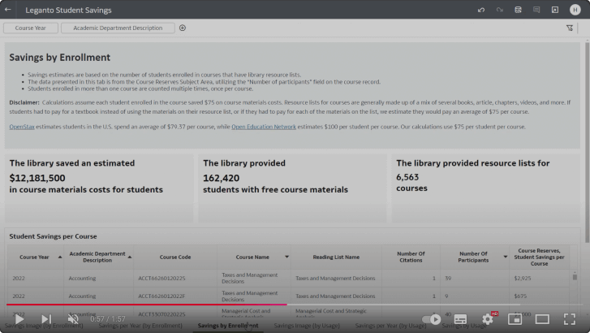
Task: Enter fullscreen video mode
Action: coord(570,319)
